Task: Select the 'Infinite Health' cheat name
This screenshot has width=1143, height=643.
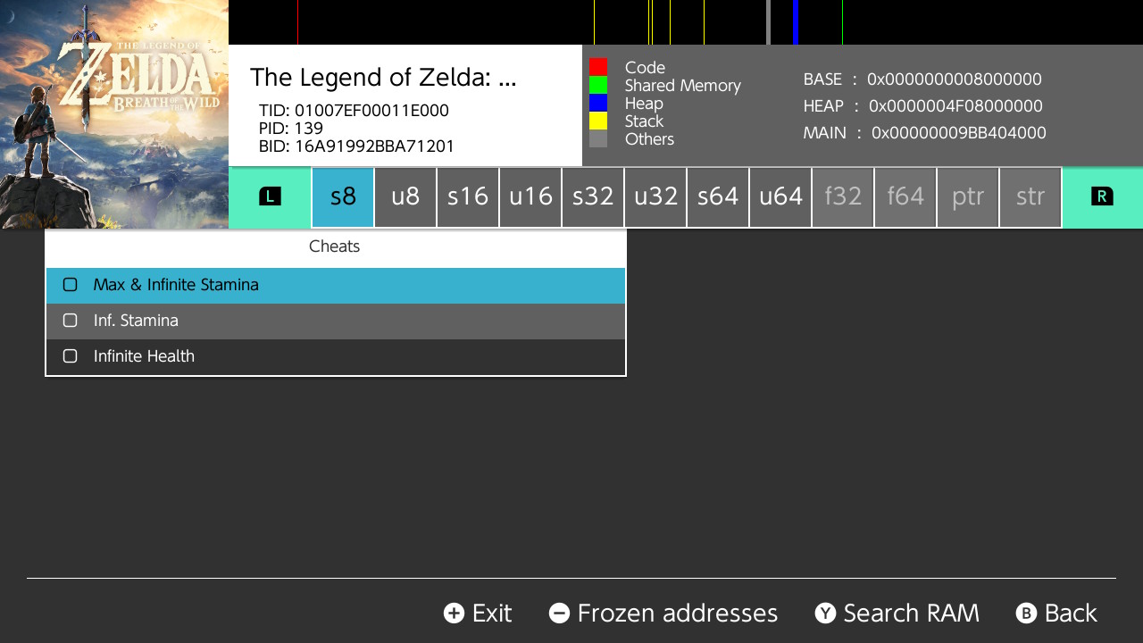Action: click(x=144, y=356)
